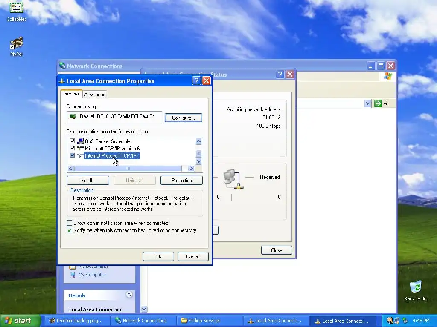437x327 pixels.
Task: Enable Show icon in notification area
Action: click(x=70, y=223)
